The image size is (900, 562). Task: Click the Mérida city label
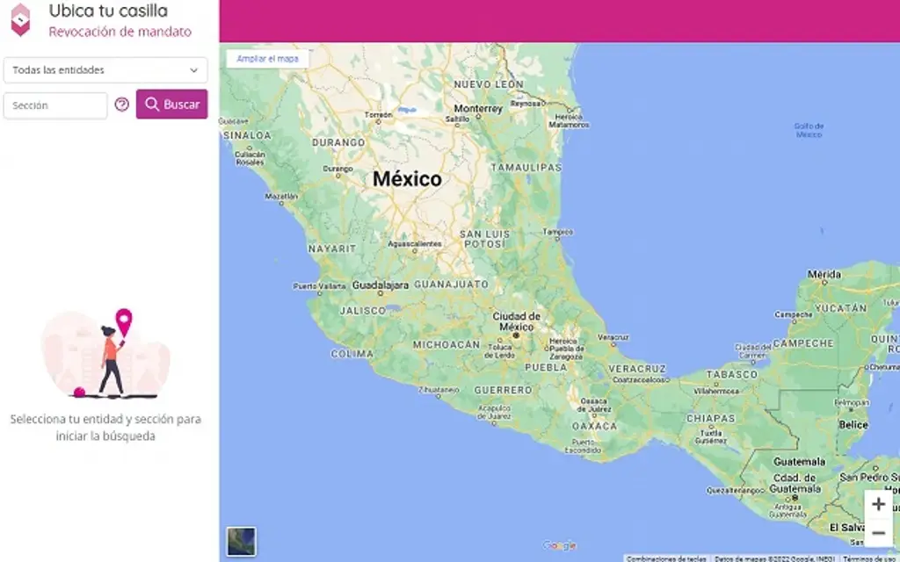[x=824, y=274]
